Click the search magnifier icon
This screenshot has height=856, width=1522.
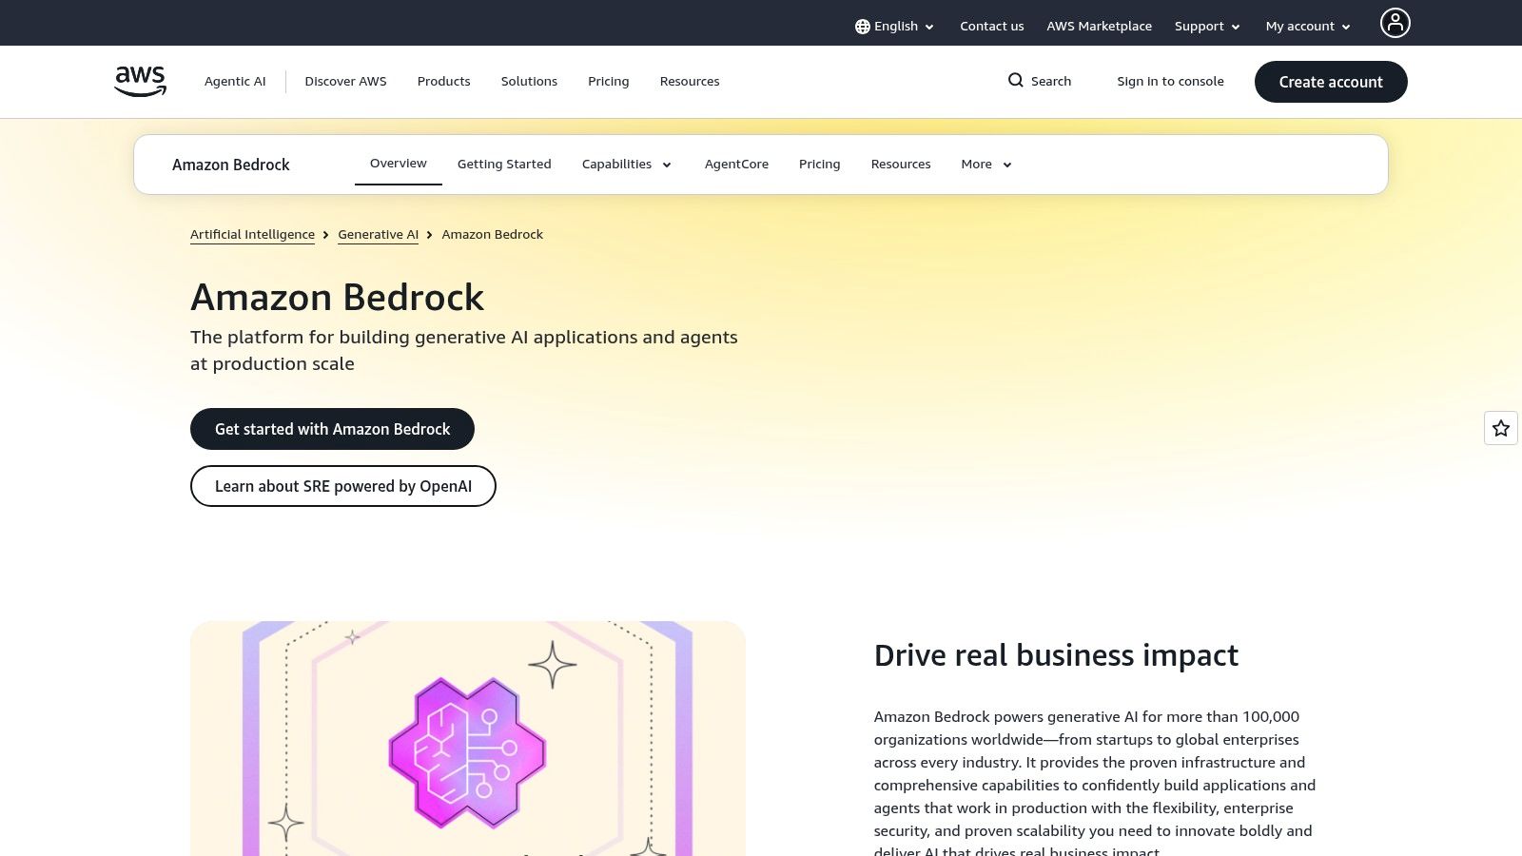coord(1016,81)
